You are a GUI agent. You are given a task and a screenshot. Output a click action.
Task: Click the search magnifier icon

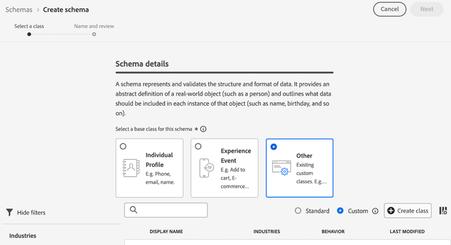click(x=133, y=210)
